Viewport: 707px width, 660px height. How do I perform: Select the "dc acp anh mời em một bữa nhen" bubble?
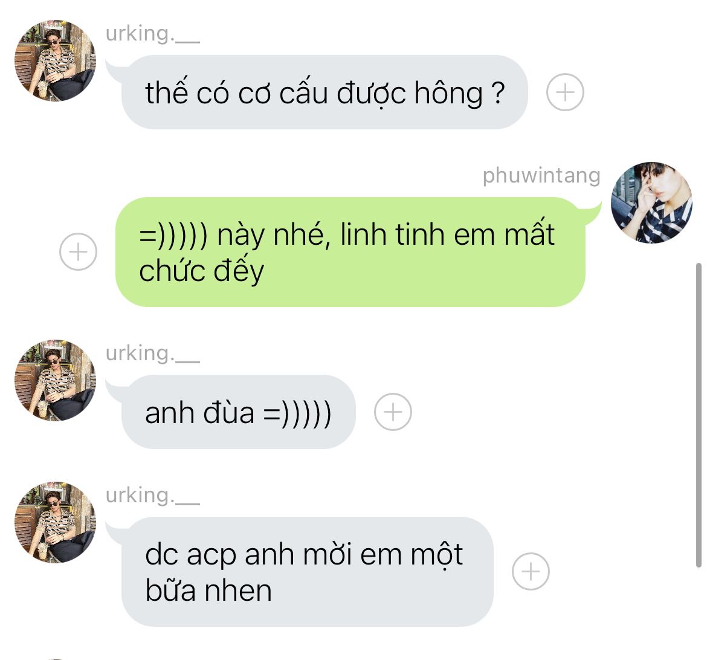coord(307,572)
